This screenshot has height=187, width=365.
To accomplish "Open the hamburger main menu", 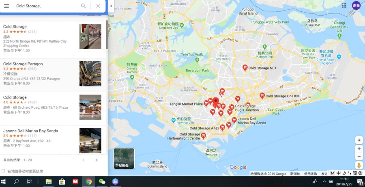I will (x=6, y=6).
